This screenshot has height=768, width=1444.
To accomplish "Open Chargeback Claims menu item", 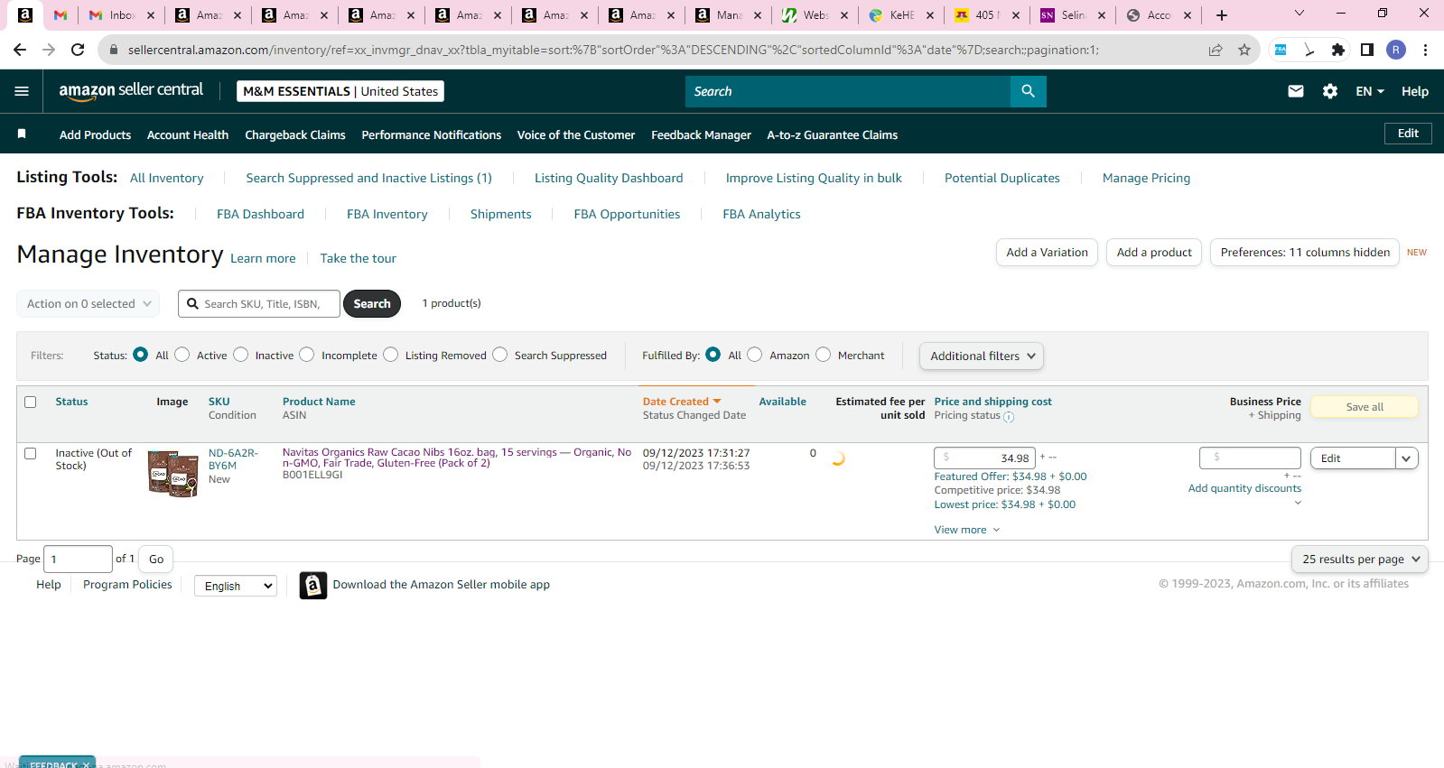I will (x=295, y=134).
